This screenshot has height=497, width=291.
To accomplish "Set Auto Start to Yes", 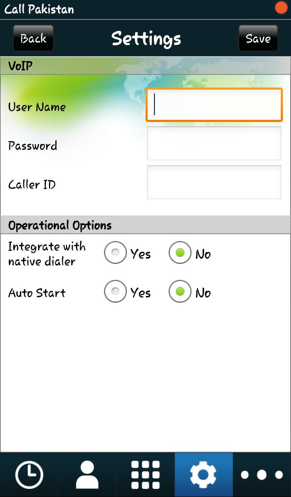I will 116,292.
